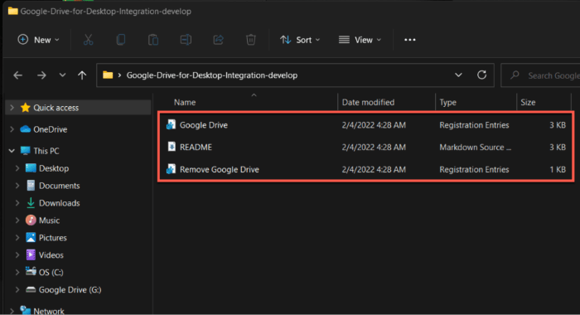Open the View layout dropdown
The image size is (580, 315).
(x=360, y=40)
